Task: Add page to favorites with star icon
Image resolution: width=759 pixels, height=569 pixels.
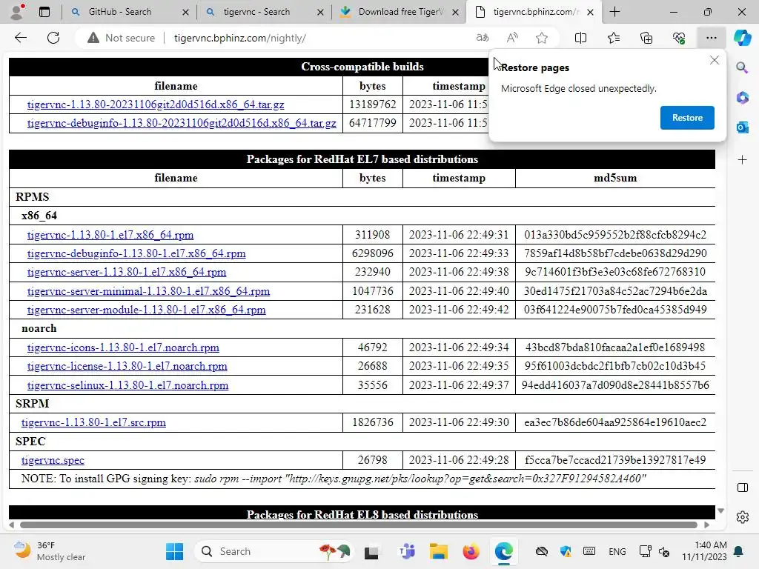Action: [542, 38]
